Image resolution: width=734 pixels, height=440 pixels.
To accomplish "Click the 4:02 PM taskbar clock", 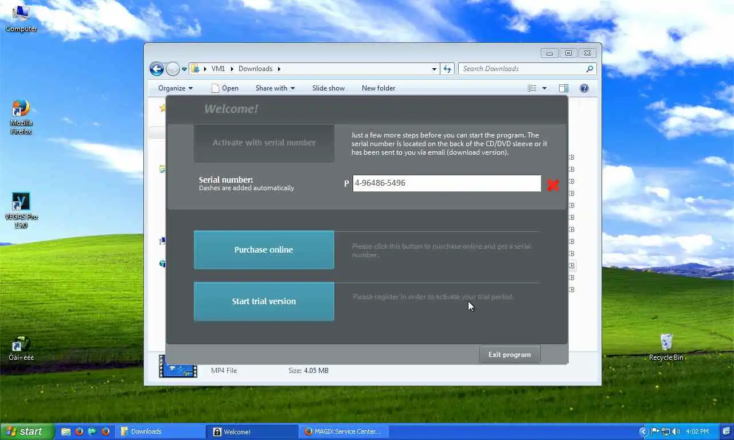I will tap(696, 431).
